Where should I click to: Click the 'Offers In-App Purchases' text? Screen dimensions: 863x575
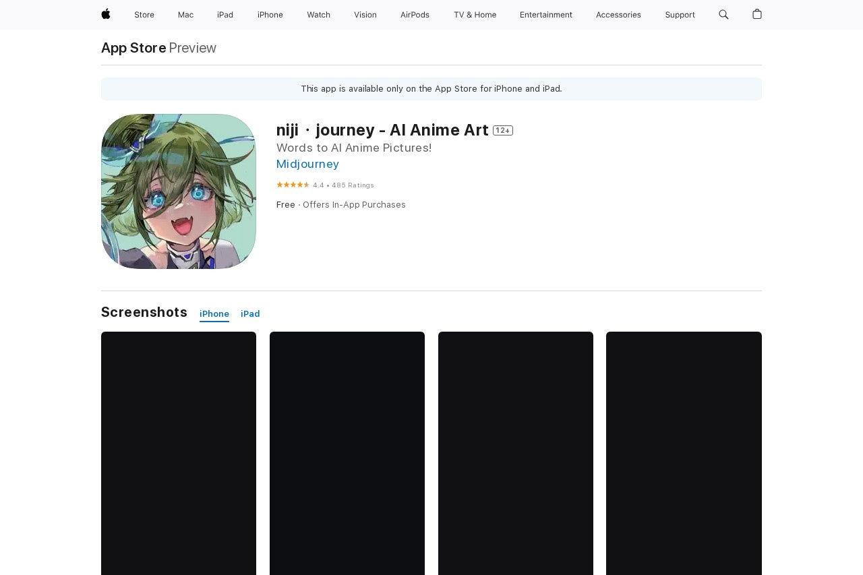(354, 205)
